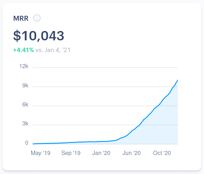Click the info icon next to MRR
Screen dimensions: 204x174
(37, 18)
